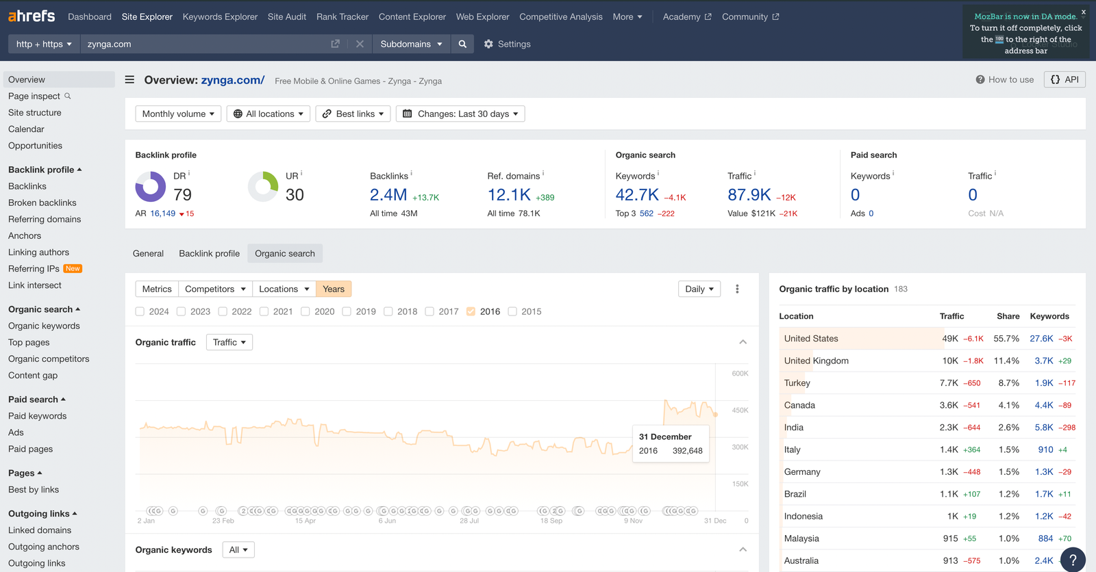Image resolution: width=1096 pixels, height=572 pixels.
Task: Open Locations chart option
Action: (x=284, y=289)
